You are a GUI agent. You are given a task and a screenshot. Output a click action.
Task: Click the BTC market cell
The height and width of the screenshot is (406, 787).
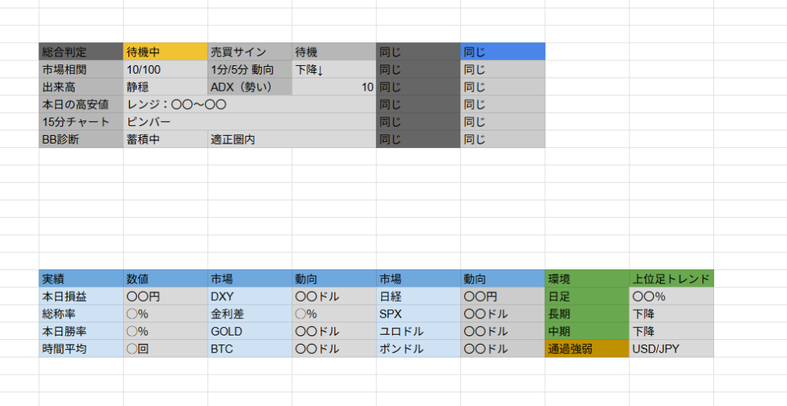[x=250, y=349]
